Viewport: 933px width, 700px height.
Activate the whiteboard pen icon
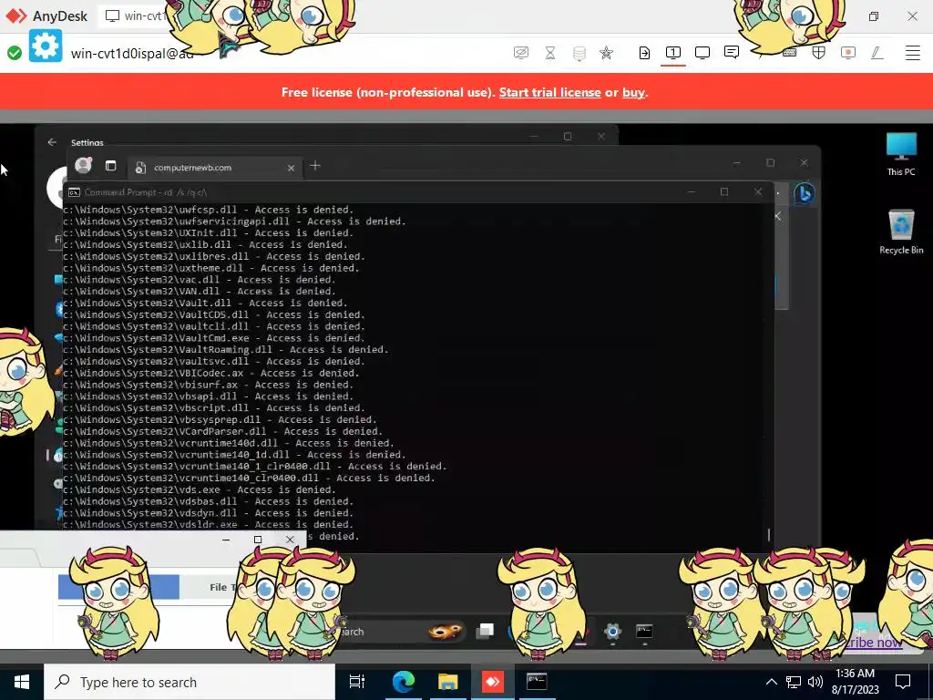877,53
